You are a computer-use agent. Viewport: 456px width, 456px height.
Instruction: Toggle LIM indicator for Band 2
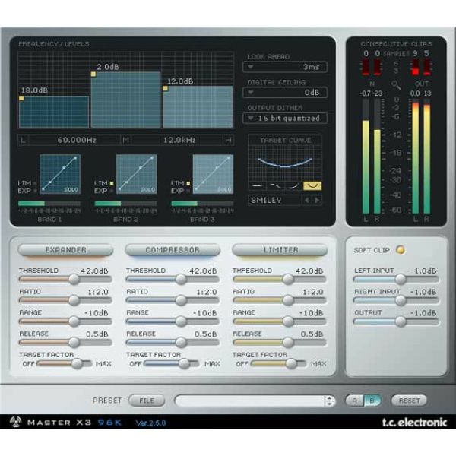point(112,183)
